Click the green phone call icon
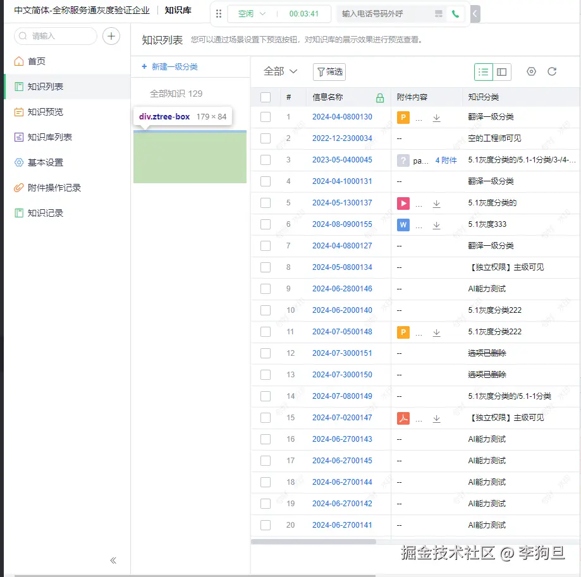Viewport: 581px width, 577px height. [455, 14]
